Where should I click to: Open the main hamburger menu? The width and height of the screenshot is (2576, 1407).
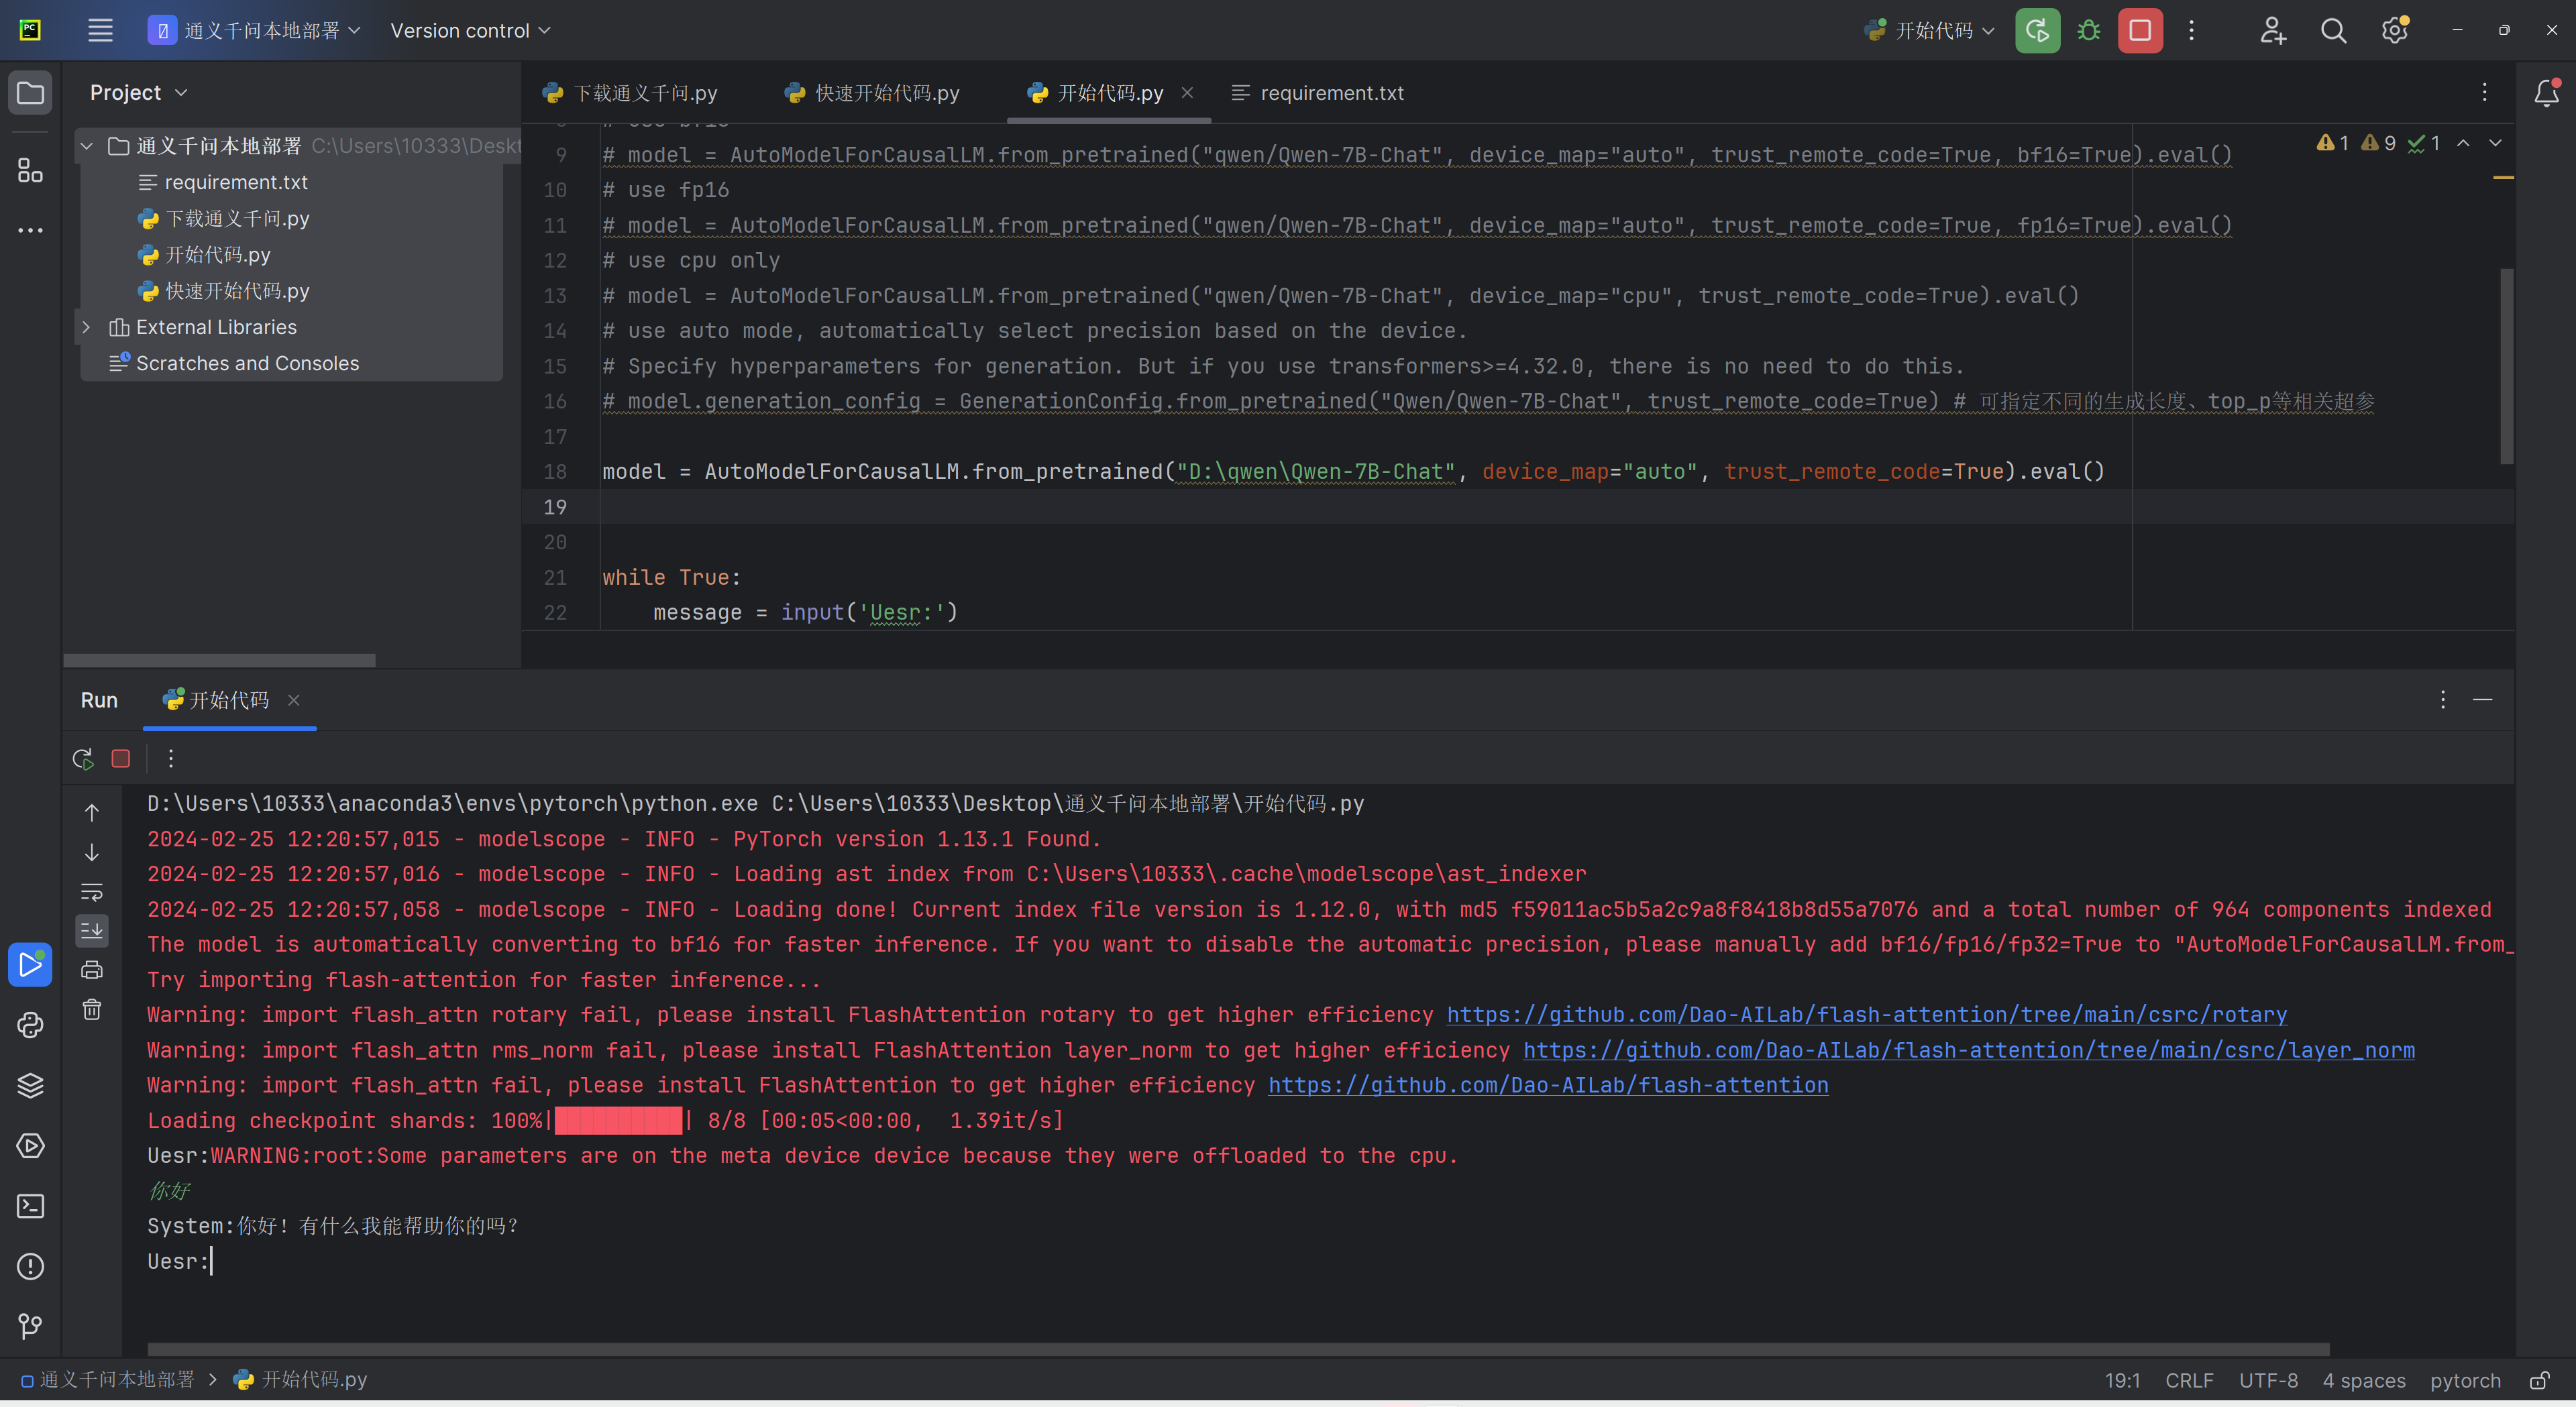point(100,30)
